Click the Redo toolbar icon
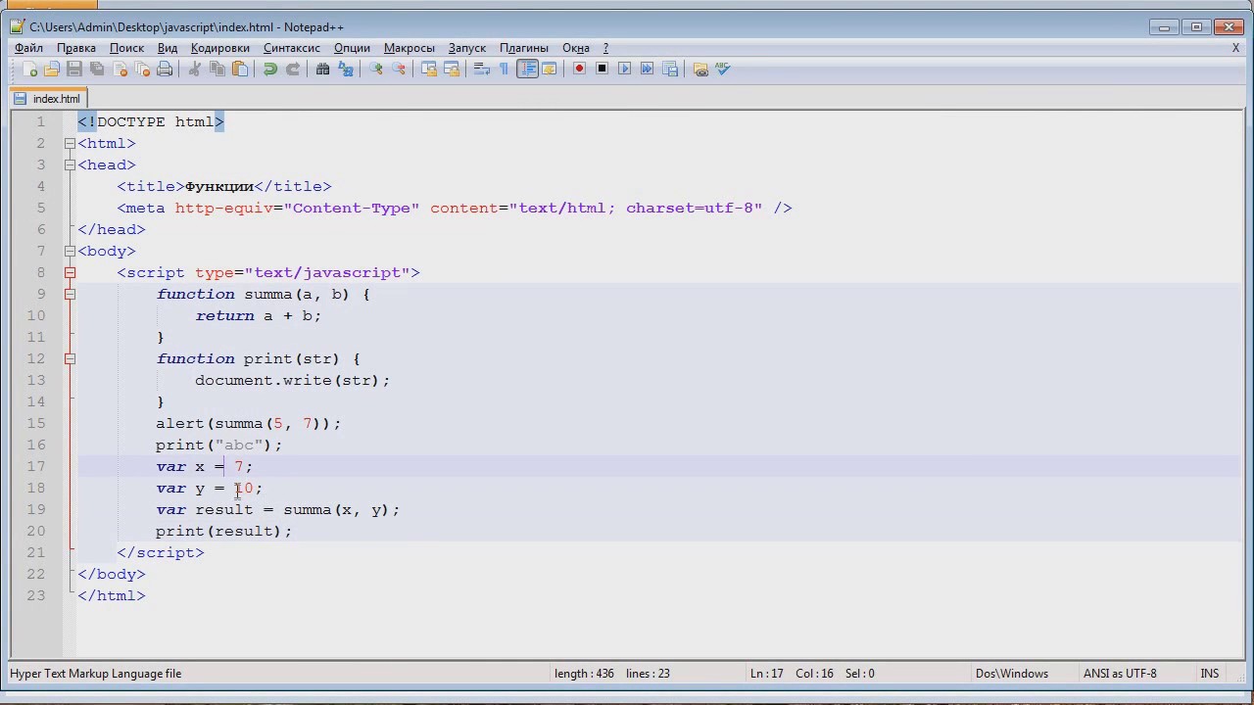 pos(293,69)
